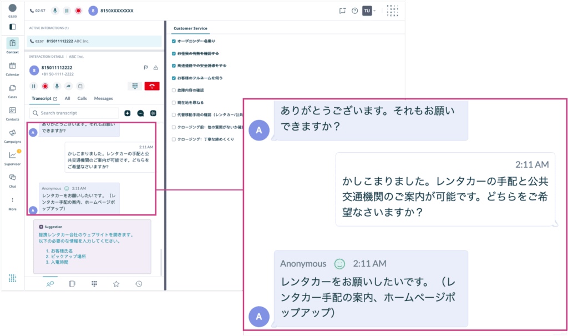Open the Campaigns section in the sidebar
Image resolution: width=568 pixels, height=336 pixels.
[12, 136]
